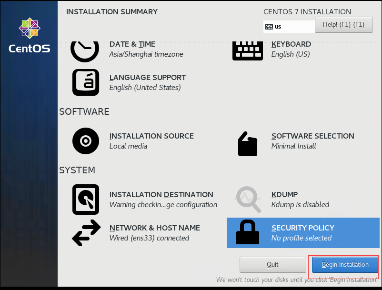Click the Network & Host Name arrows icon

coord(86,233)
